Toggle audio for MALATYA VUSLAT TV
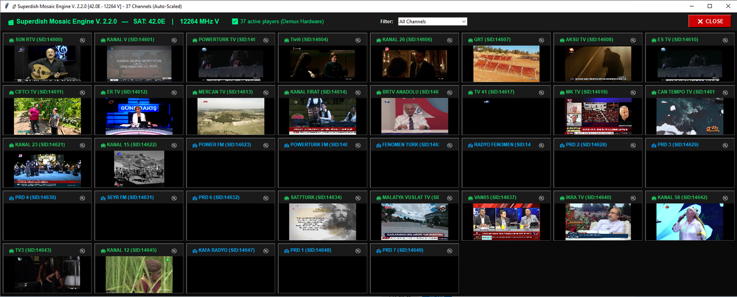The image size is (737, 297). point(450,198)
